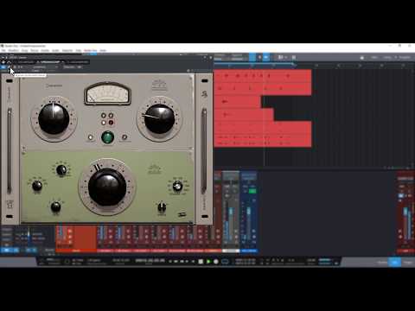Click the logo icon at top of the plugin's right rail
The width and height of the screenshot is (415, 311).
[204, 94]
